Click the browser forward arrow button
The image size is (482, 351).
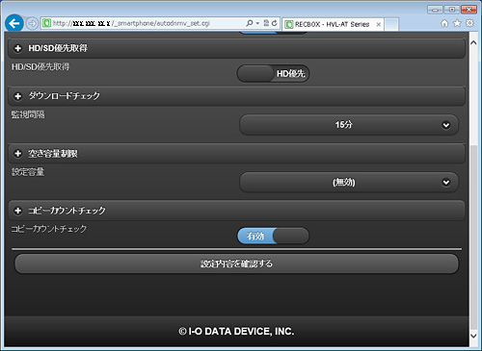tap(32, 23)
